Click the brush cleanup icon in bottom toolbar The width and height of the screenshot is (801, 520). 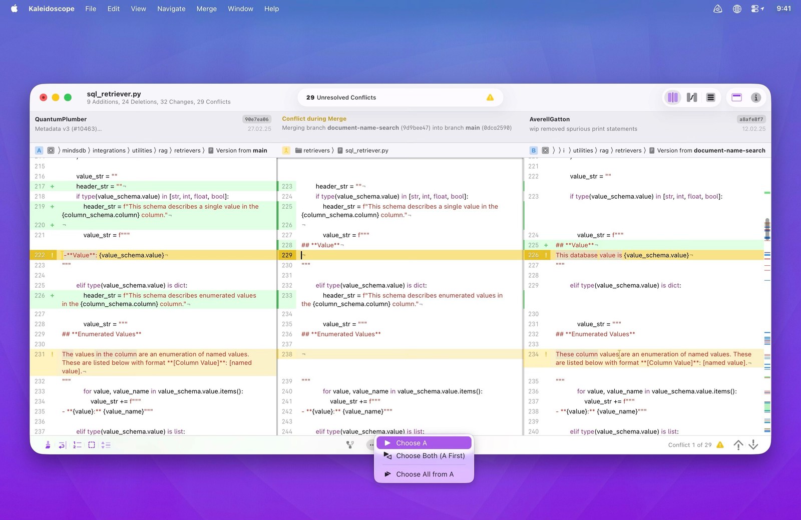(48, 444)
